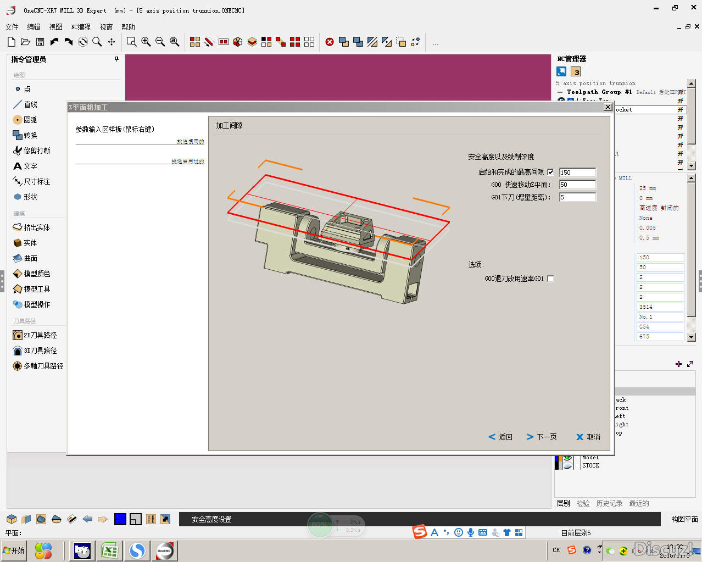Enable the G00退刀改用速率G01 checkbox
The height and width of the screenshot is (562, 702).
pyautogui.click(x=550, y=279)
